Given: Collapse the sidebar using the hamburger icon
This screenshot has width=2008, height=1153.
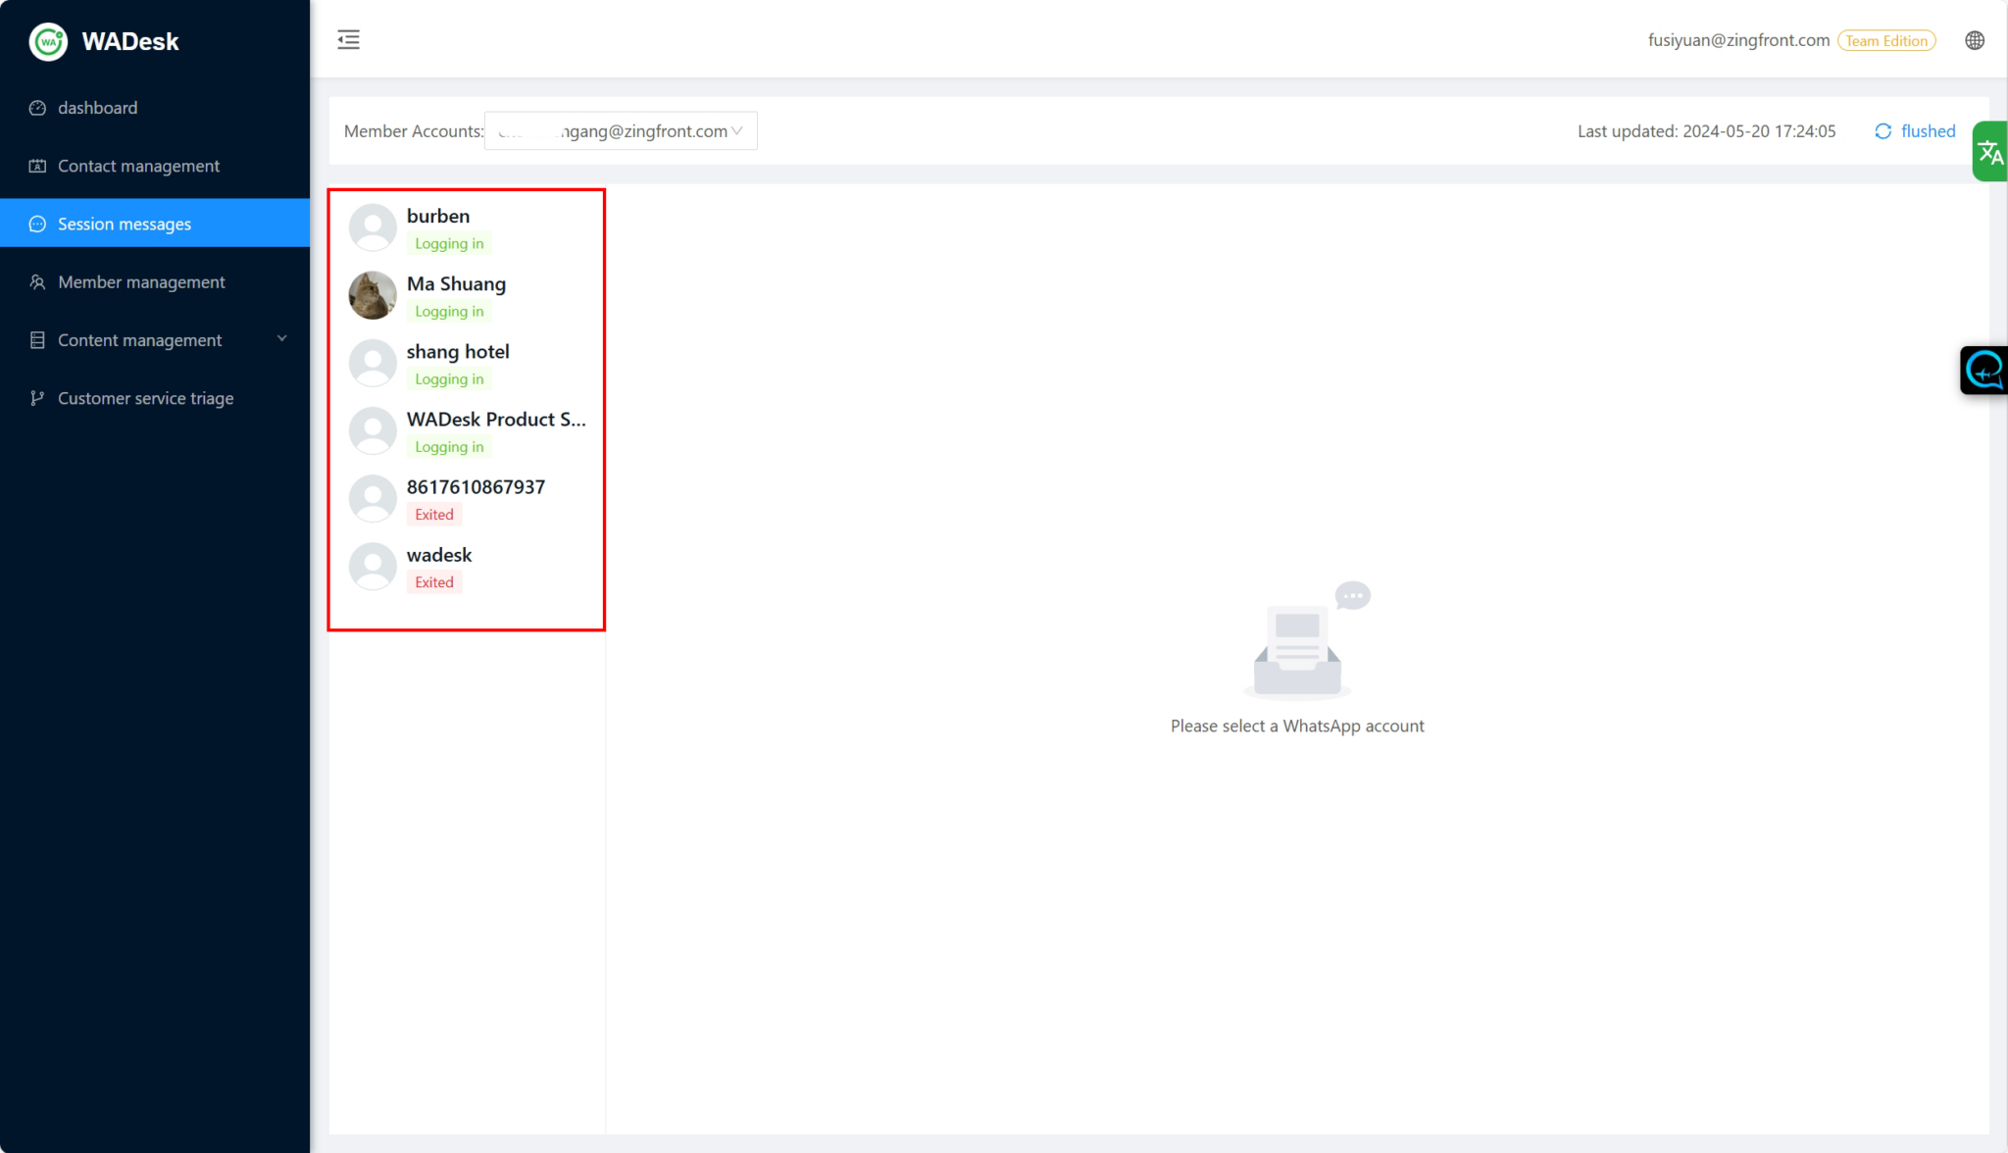Looking at the screenshot, I should coord(348,39).
